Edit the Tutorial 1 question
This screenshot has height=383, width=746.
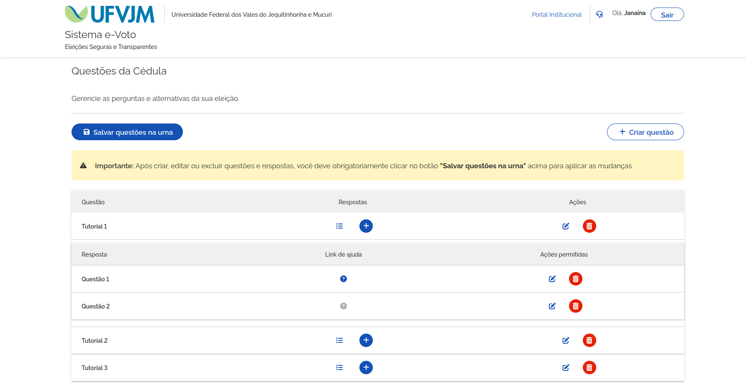coord(566,226)
